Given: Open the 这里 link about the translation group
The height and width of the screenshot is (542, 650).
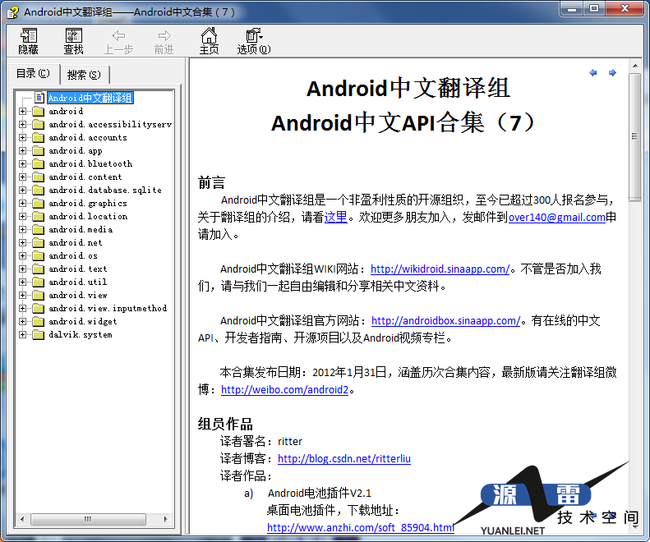Looking at the screenshot, I should [336, 217].
